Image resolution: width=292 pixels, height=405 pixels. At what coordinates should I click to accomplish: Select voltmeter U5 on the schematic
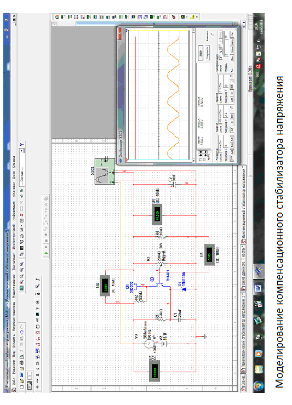coord(210,254)
